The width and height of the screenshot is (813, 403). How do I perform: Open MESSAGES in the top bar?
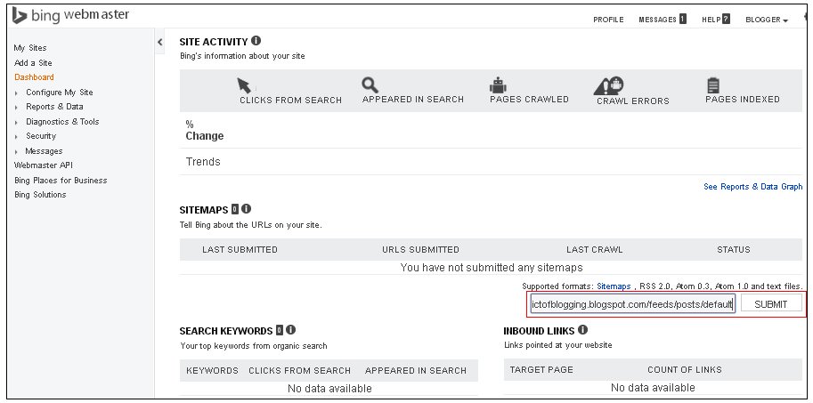[657, 20]
